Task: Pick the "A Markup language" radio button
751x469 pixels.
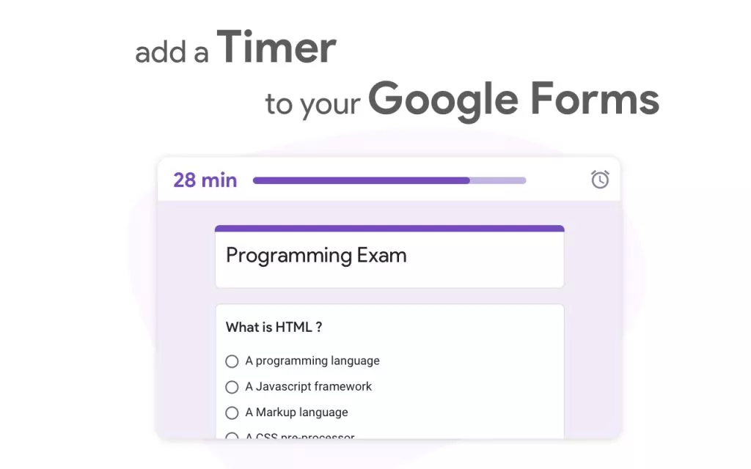Action: tap(232, 413)
